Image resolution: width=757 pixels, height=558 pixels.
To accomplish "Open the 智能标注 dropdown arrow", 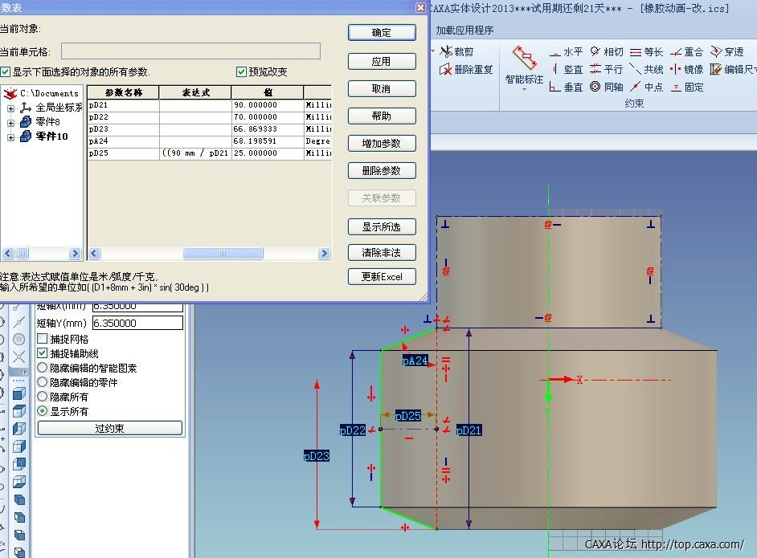I will coord(524,89).
